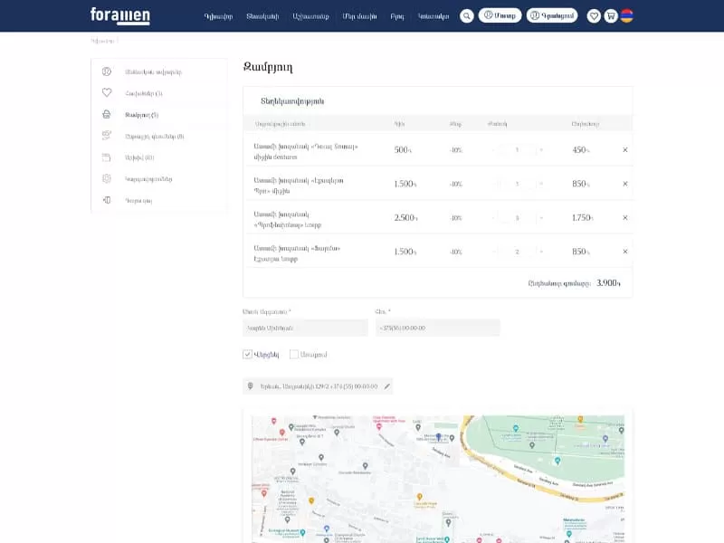This screenshot has height=543, width=724.
Task: Click the sidebar handshake offers icon
Action: click(x=107, y=135)
